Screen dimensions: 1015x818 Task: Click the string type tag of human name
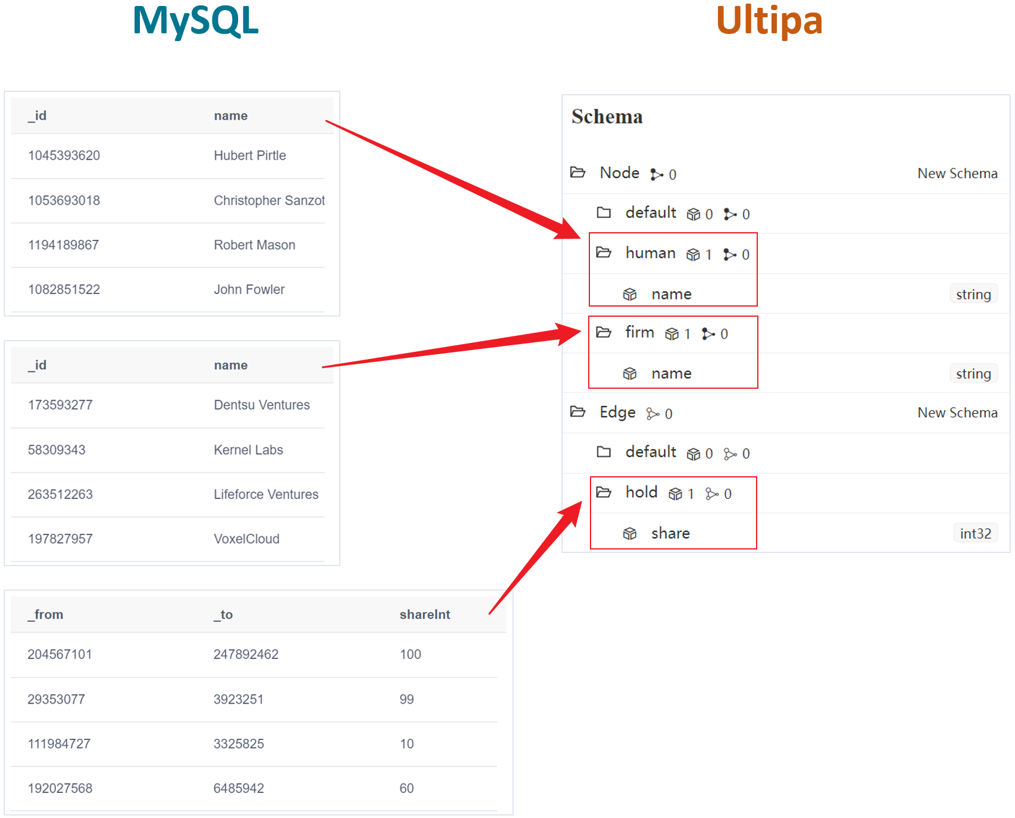(x=973, y=294)
